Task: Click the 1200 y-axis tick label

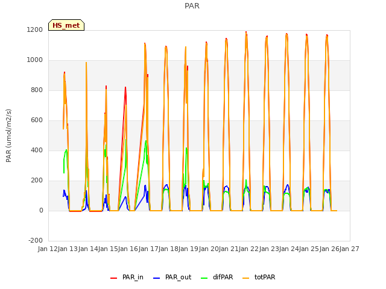Action: coord(35,30)
